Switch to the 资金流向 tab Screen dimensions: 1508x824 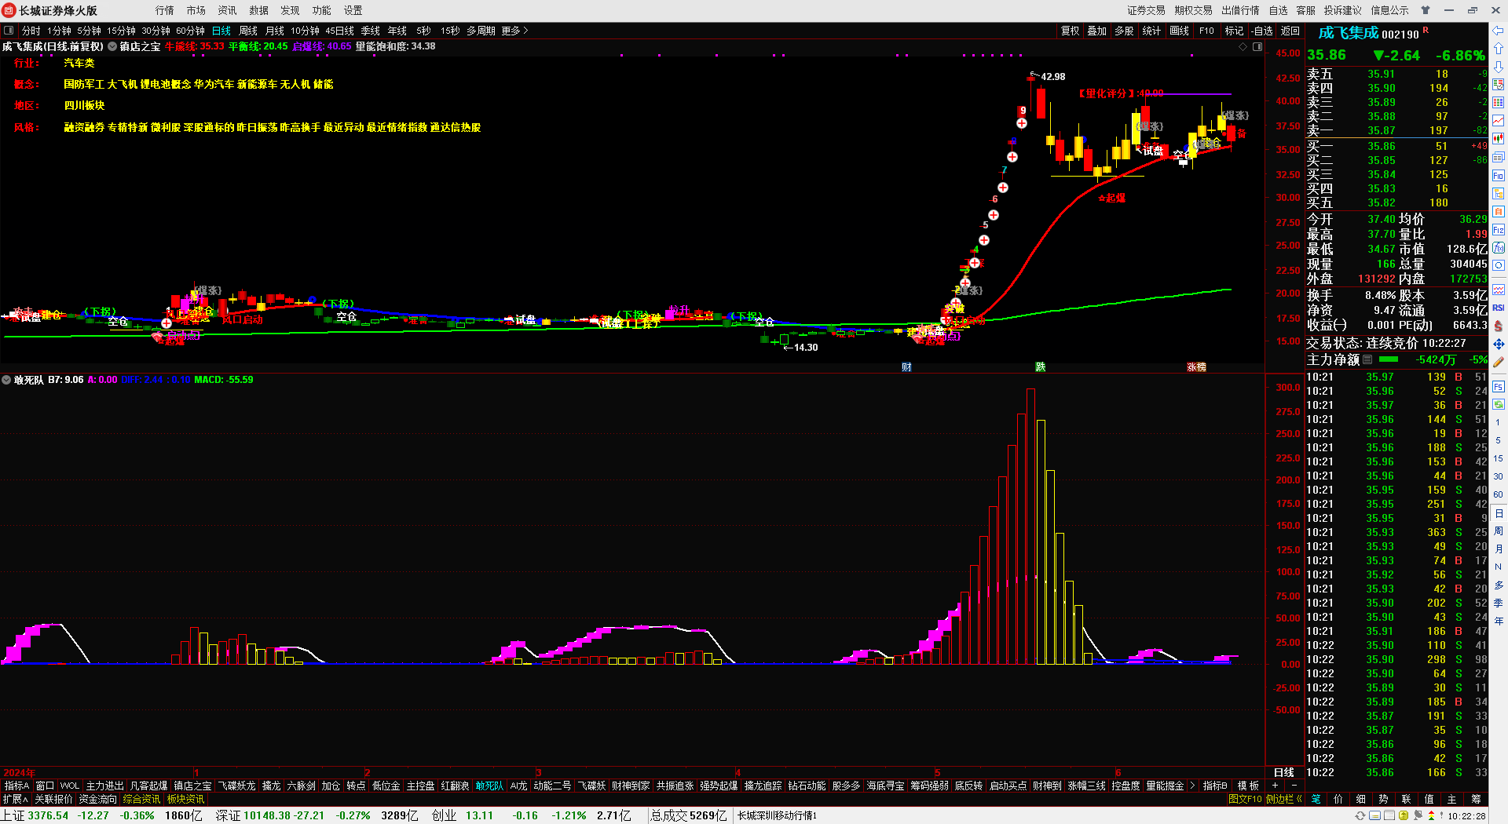[98, 799]
